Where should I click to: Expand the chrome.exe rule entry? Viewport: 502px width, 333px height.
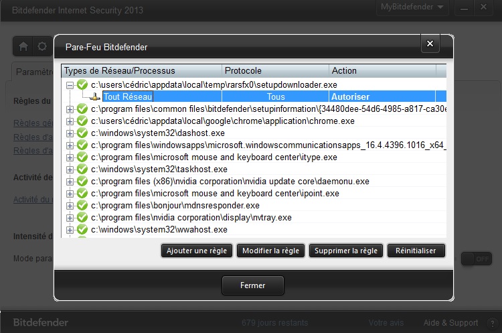70,121
